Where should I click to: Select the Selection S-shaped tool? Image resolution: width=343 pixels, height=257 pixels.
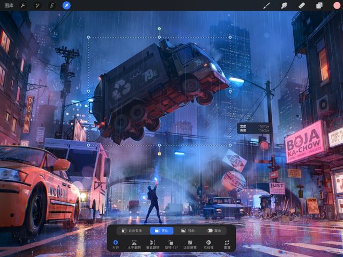(52, 5)
